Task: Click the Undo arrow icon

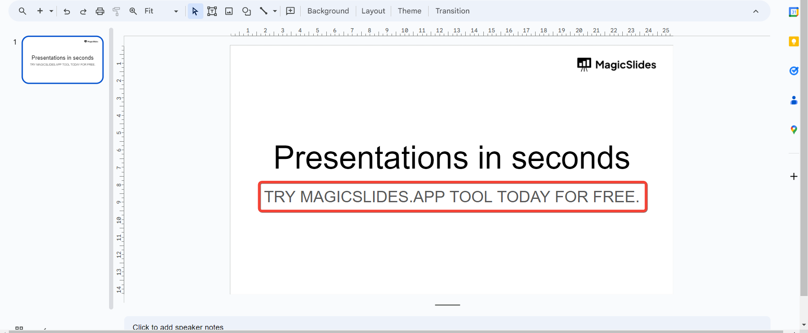Action: (67, 11)
